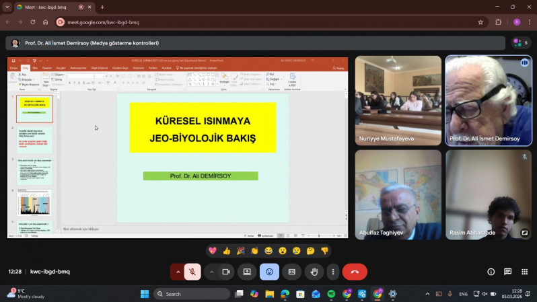The width and height of the screenshot is (537, 302).
Task: Open the activities grid icon
Action: coord(525,272)
